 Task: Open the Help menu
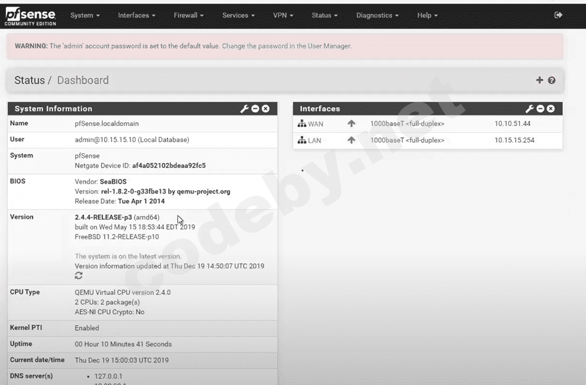(x=427, y=15)
